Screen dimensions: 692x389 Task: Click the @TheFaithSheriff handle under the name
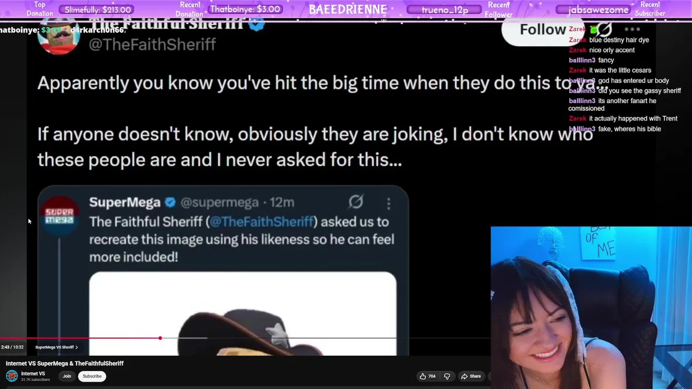click(x=152, y=44)
